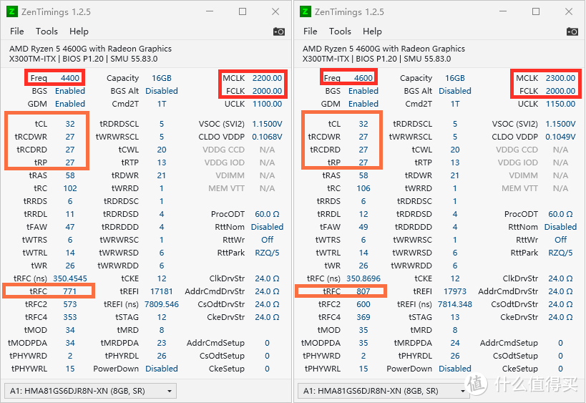Open the Tools menu in the left window
The image size is (586, 403).
(x=47, y=31)
